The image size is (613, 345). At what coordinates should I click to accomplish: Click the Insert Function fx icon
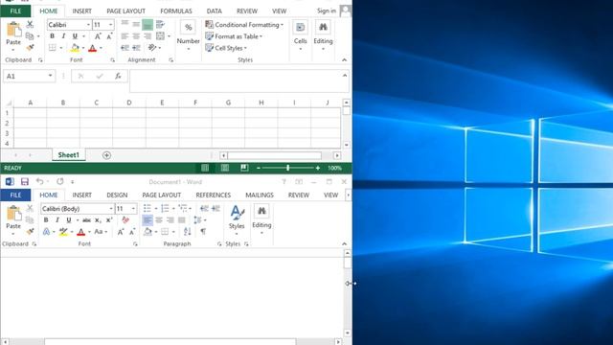tap(118, 77)
